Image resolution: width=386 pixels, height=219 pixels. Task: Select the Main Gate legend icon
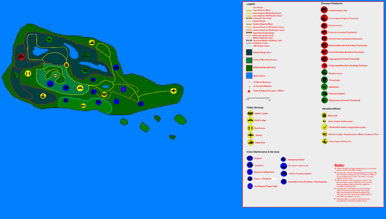(x=324, y=115)
